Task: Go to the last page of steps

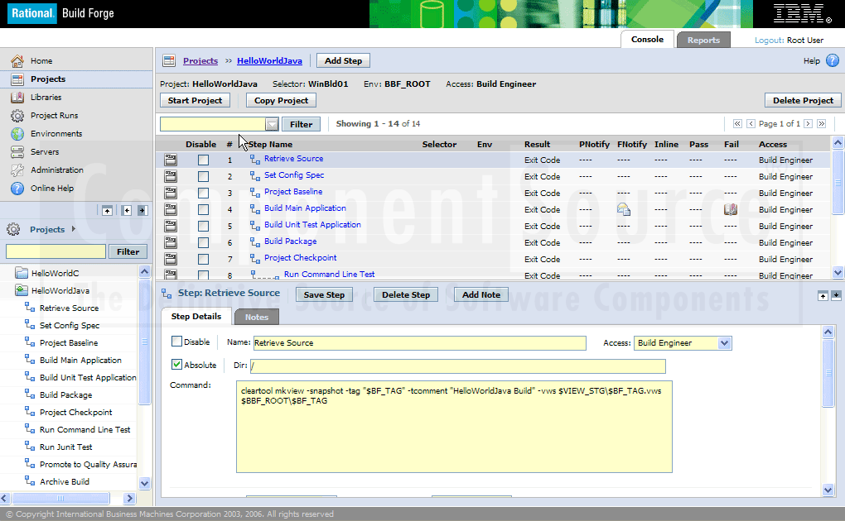Action: pyautogui.click(x=821, y=124)
